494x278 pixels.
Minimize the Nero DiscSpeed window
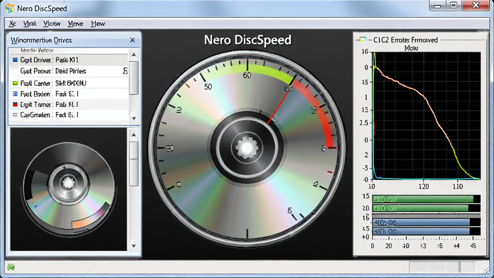(437, 6)
